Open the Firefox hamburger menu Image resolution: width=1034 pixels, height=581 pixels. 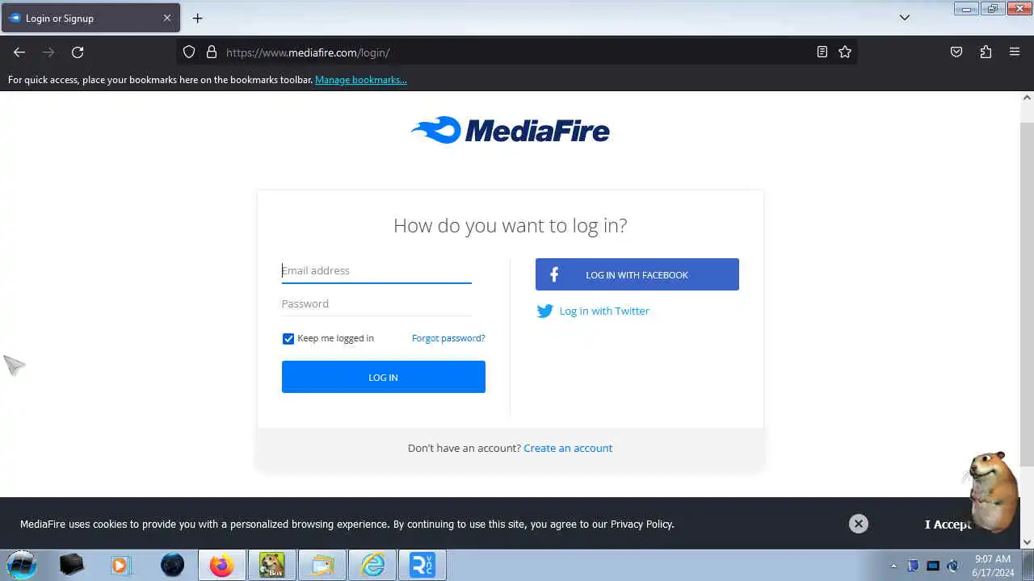[1015, 52]
